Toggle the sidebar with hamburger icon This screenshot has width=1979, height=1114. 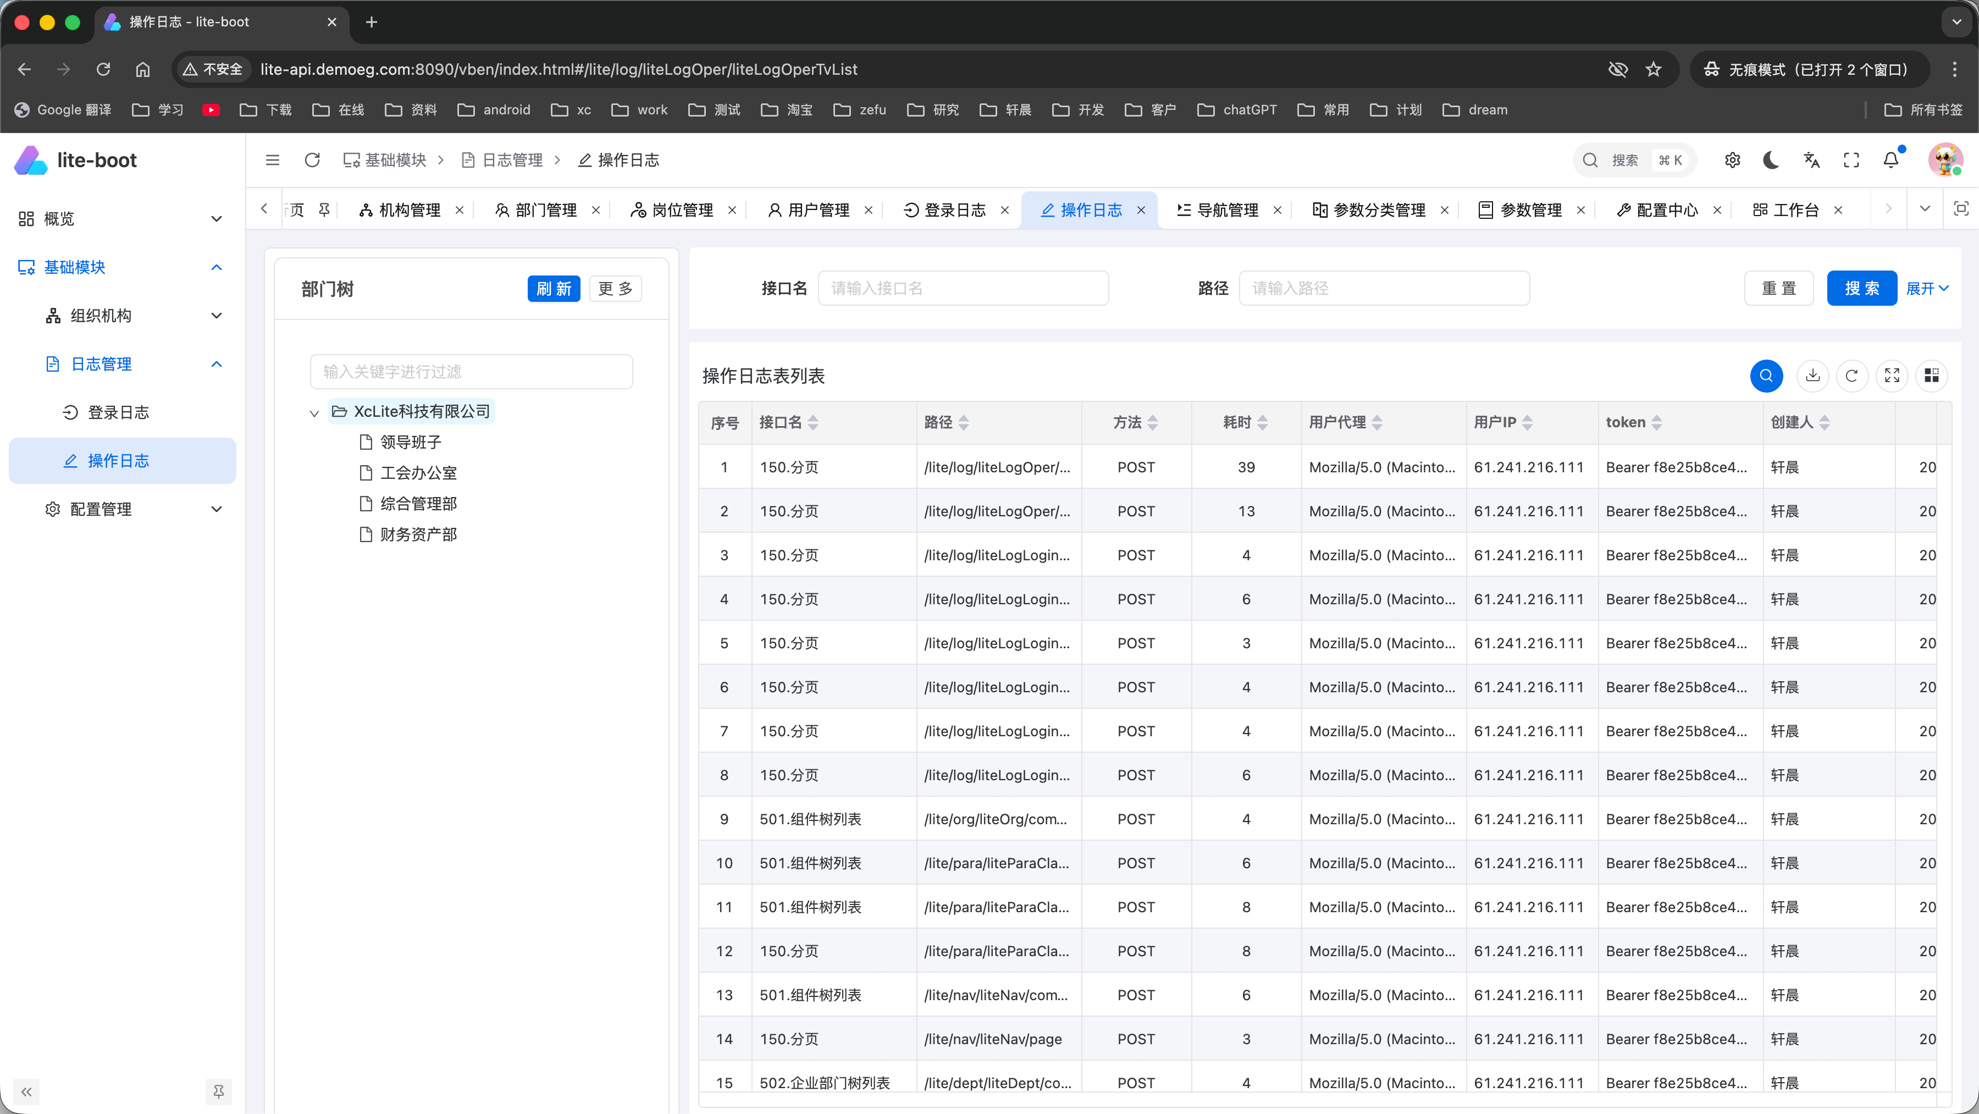[x=273, y=160]
